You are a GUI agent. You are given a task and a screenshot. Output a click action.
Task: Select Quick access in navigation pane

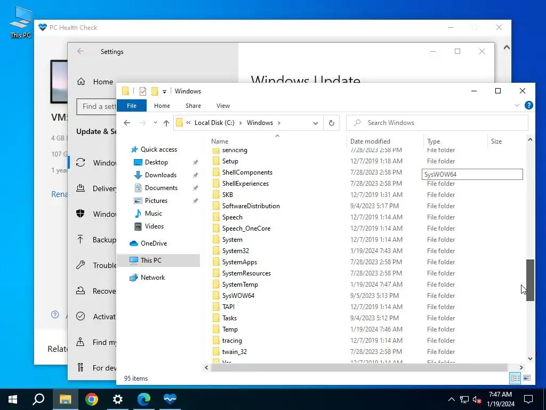[x=158, y=149]
